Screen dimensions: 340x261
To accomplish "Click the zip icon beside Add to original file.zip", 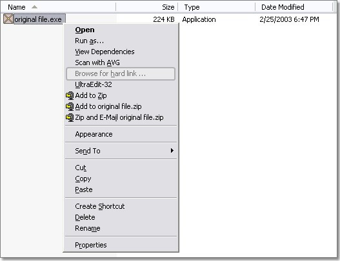I will 70,106.
